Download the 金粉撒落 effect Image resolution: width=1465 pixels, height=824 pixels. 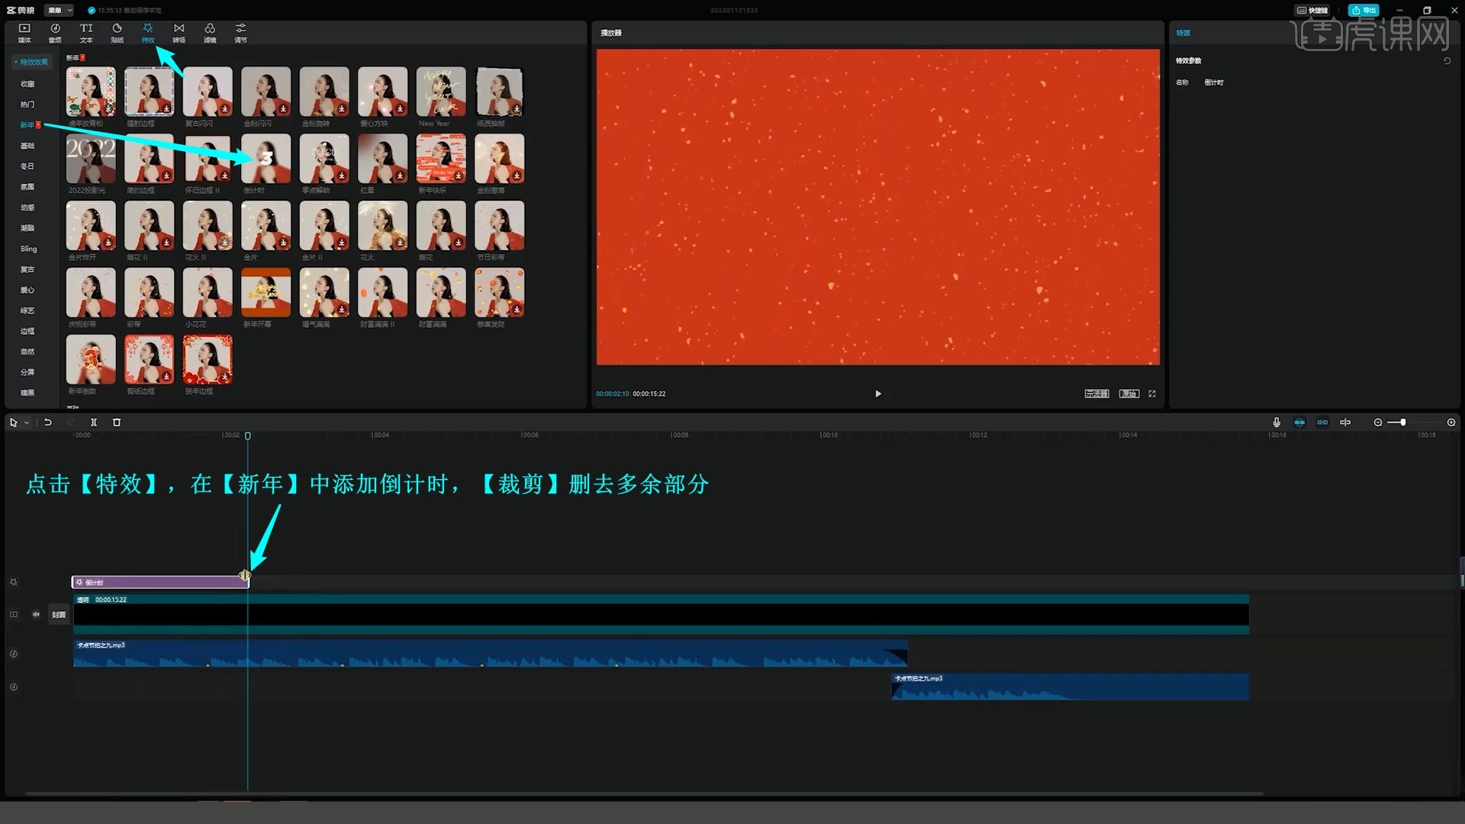517,176
